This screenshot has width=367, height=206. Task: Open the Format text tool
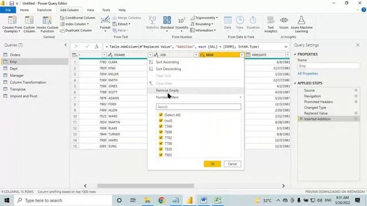(105, 24)
